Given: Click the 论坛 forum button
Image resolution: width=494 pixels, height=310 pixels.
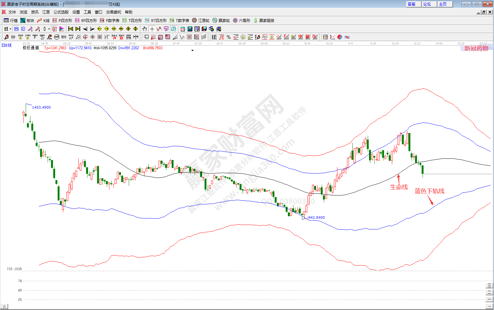Looking at the screenshot, I should point(427,4).
